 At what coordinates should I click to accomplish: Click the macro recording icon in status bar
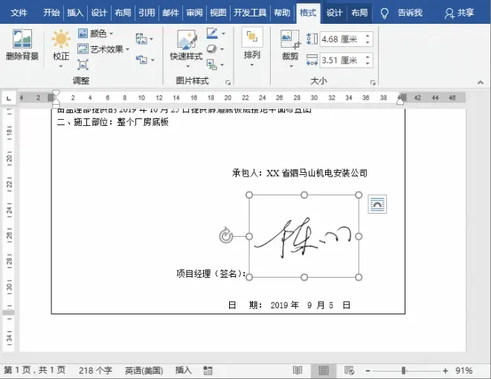pyautogui.click(x=208, y=371)
